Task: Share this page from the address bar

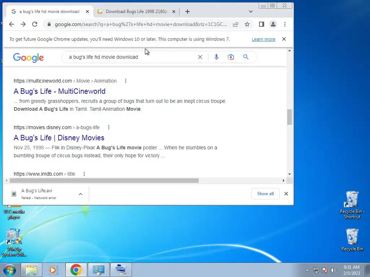Action: click(236, 24)
